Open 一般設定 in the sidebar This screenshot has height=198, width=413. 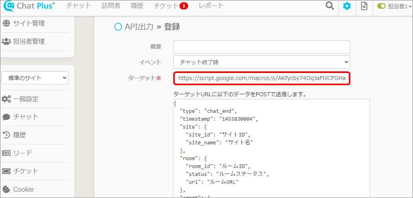pos(26,99)
